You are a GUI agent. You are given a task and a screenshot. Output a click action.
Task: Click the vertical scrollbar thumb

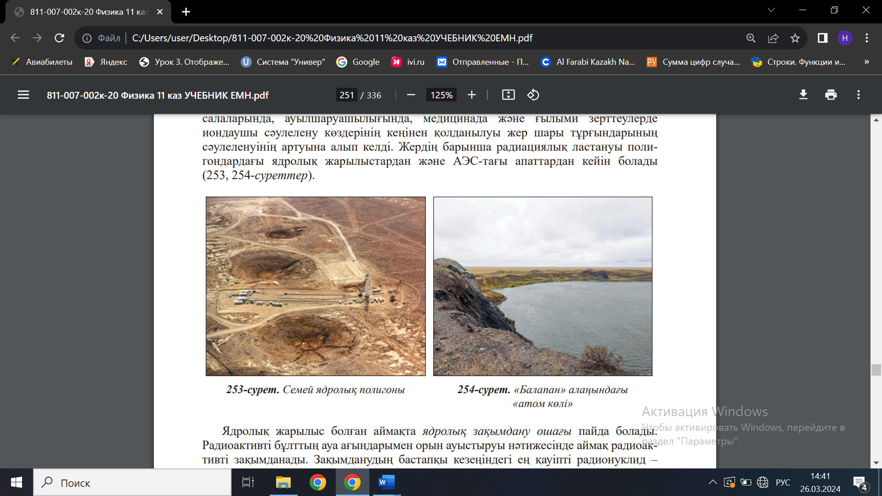[x=876, y=370]
